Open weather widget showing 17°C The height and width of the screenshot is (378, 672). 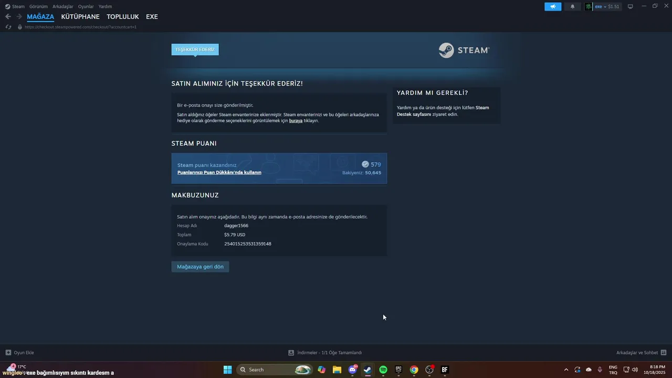tap(16, 369)
